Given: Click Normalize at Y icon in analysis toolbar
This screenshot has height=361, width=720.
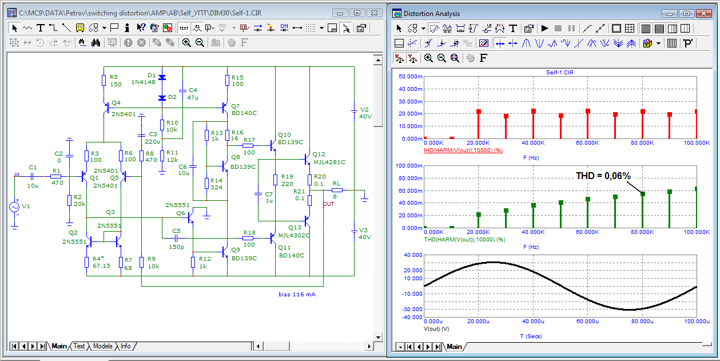Looking at the screenshot, I should click(x=412, y=58).
